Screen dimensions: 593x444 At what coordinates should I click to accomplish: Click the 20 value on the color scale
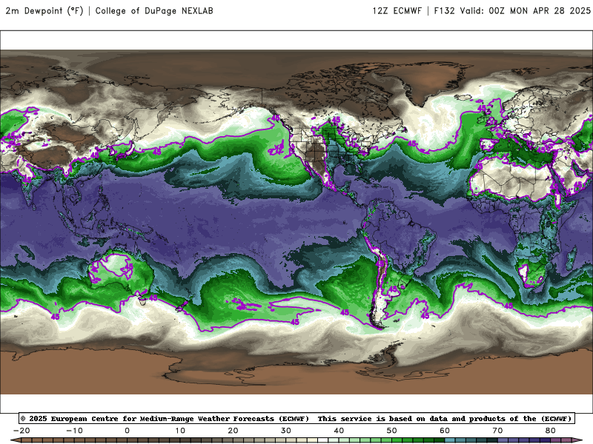233,431
